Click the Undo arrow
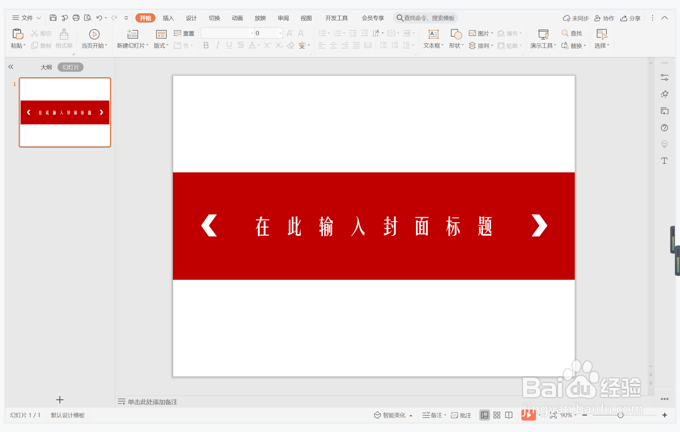This screenshot has height=432, width=680. [99, 18]
